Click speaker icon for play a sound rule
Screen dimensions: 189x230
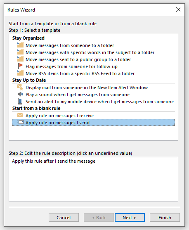[20, 94]
